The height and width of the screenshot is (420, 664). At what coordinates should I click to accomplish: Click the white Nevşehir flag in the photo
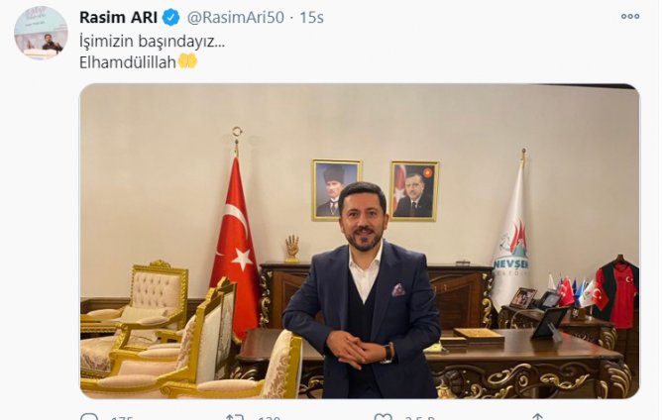(510, 237)
